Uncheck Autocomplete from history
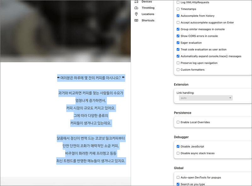This screenshot has width=252, height=186. tap(178, 16)
